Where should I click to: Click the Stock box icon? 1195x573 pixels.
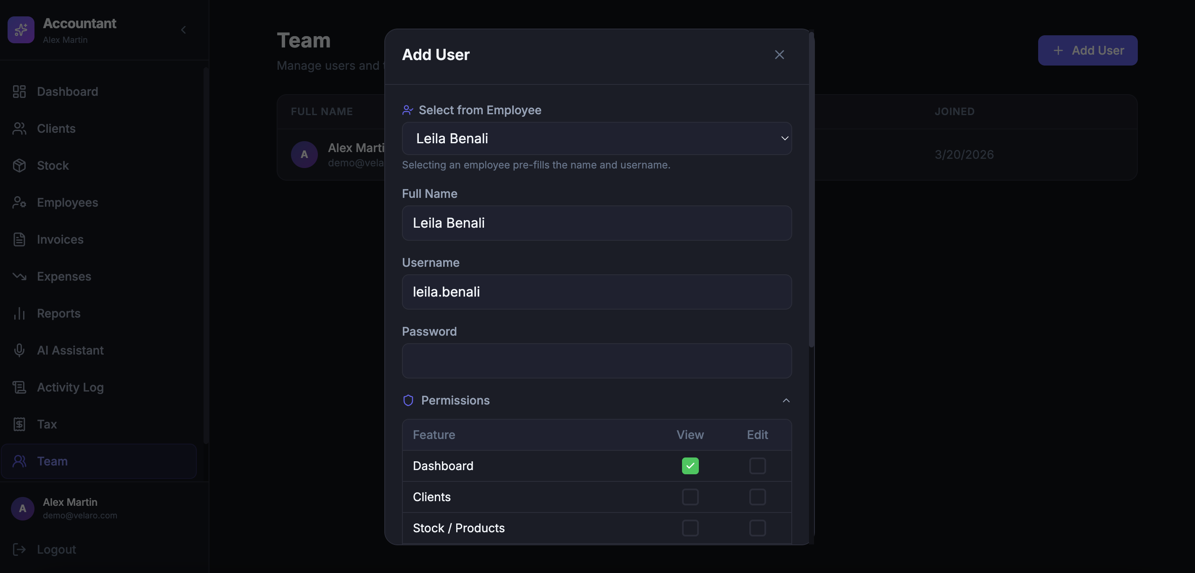[19, 166]
